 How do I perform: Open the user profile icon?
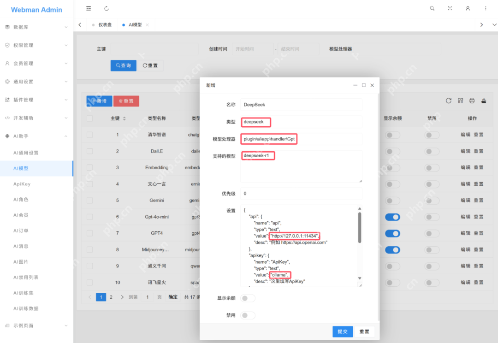coord(468,8)
